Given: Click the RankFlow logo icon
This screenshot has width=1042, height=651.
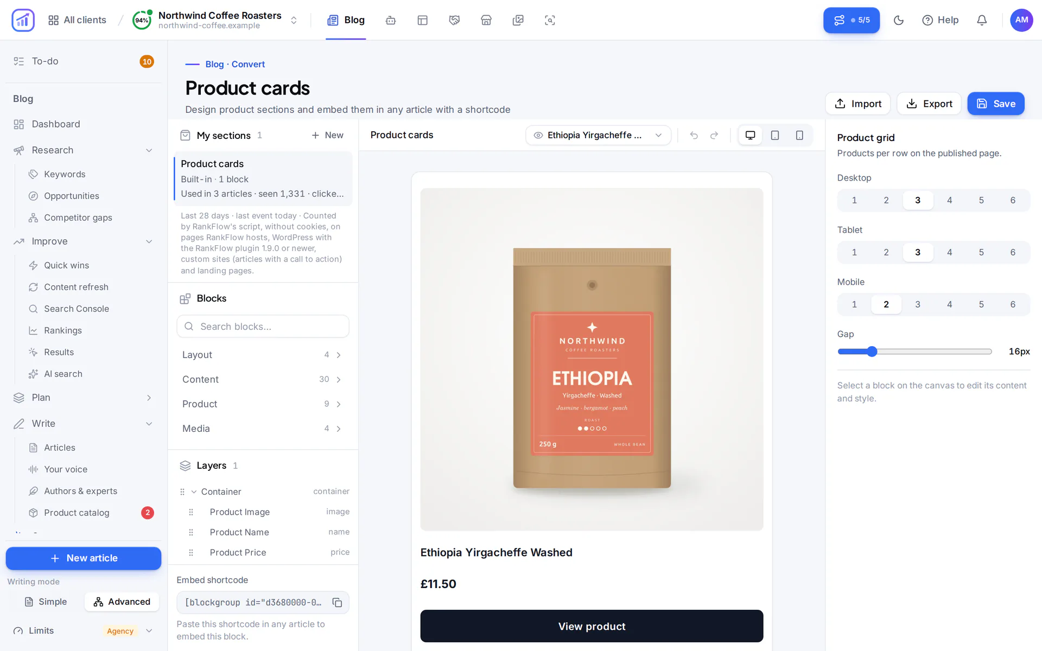Looking at the screenshot, I should [23, 20].
